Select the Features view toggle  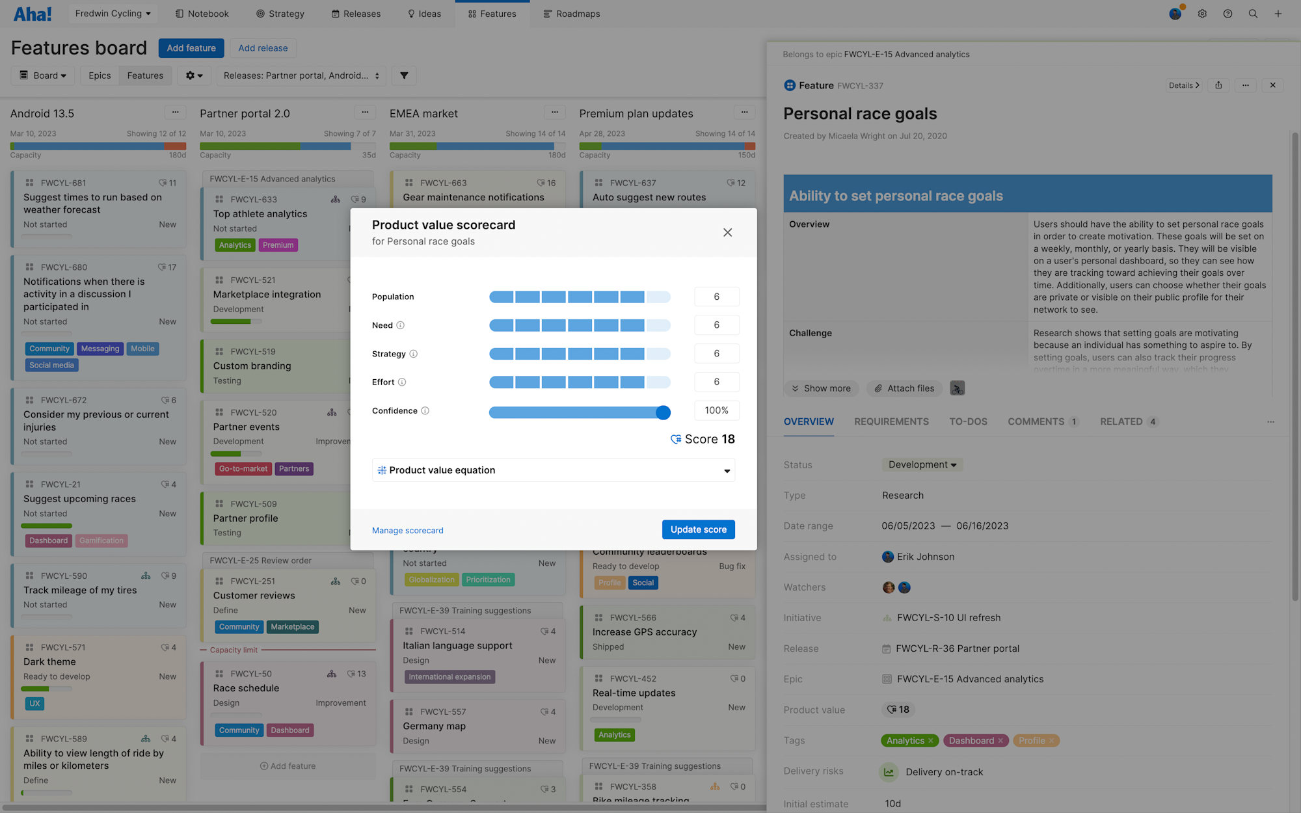[x=145, y=75]
